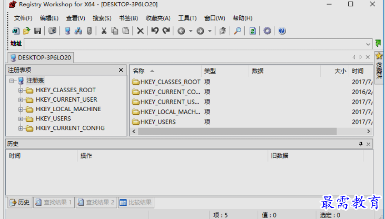Open Back history dropdown arrow
This screenshot has width=385, height=219.
tap(191, 31)
